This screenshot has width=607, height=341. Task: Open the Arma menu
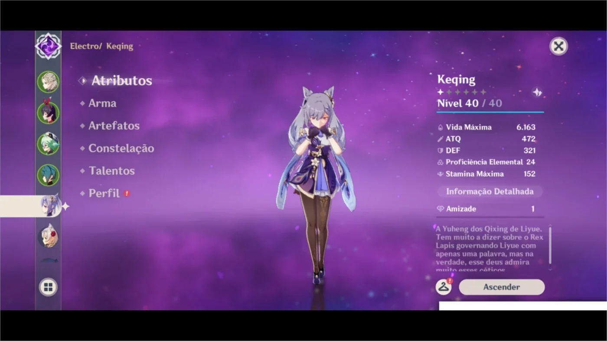coord(102,103)
